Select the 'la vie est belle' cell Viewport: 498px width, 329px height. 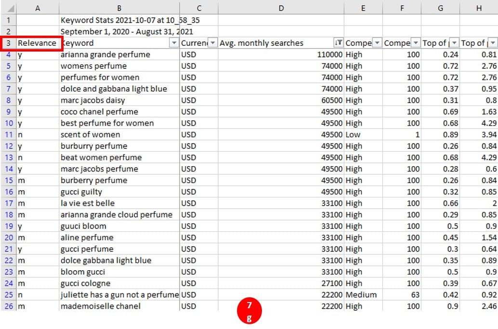coord(119,203)
